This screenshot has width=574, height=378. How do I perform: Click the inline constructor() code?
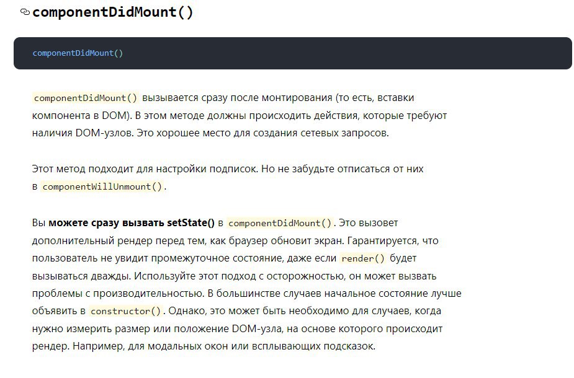125,311
